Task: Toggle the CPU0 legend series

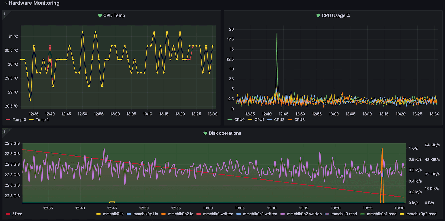Action: pos(239,120)
